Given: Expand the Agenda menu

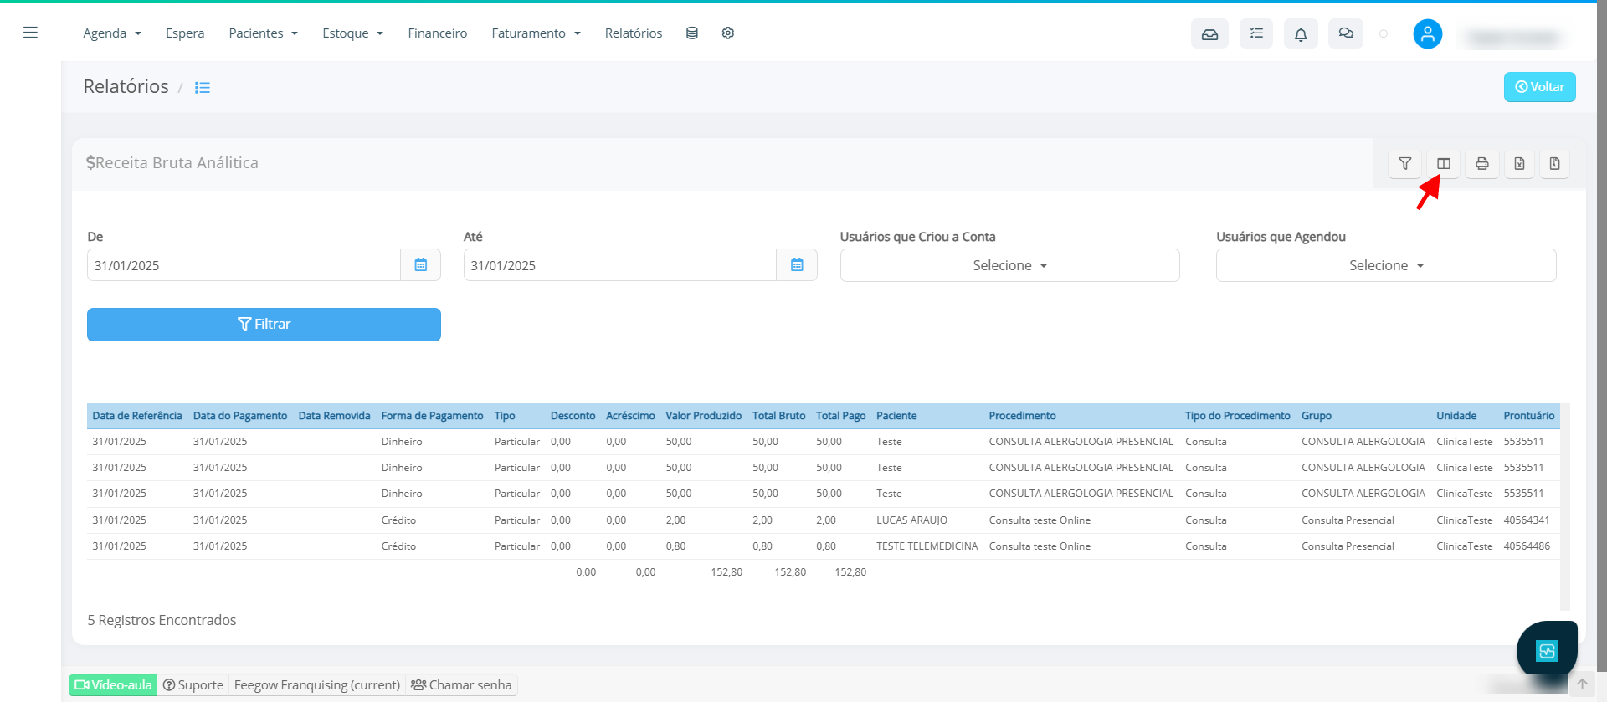Looking at the screenshot, I should (x=112, y=33).
